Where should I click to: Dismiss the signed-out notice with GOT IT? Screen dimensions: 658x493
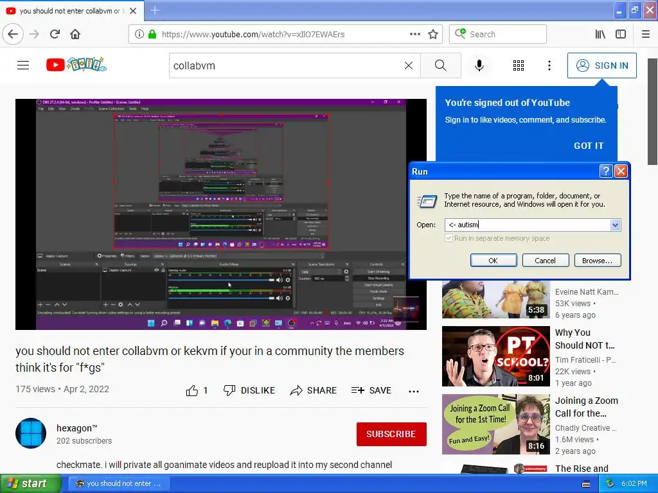click(x=589, y=146)
